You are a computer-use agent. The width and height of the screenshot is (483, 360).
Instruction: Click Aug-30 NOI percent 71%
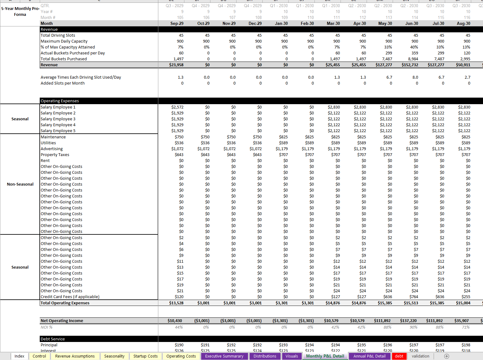[x=466, y=327]
